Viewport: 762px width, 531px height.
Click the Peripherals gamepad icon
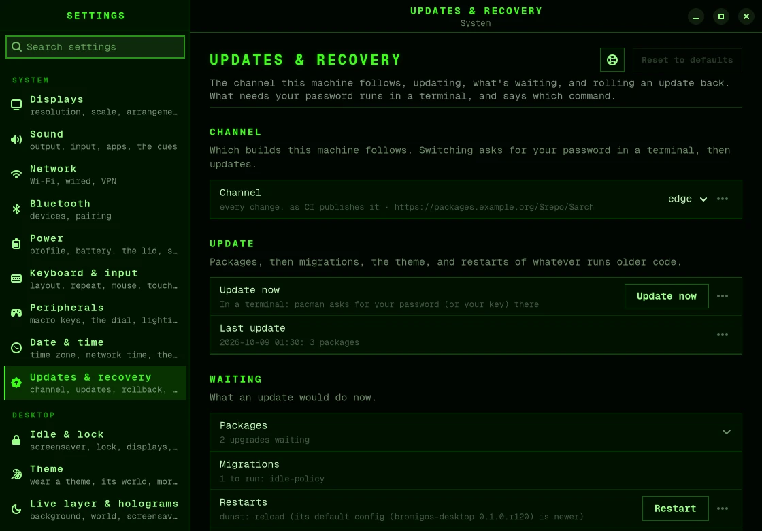click(x=16, y=313)
